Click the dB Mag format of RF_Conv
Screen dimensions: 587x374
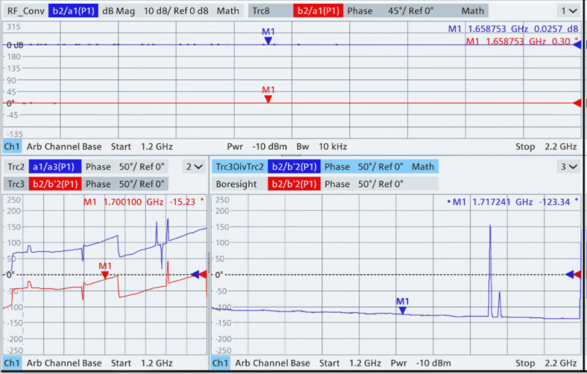[118, 11]
